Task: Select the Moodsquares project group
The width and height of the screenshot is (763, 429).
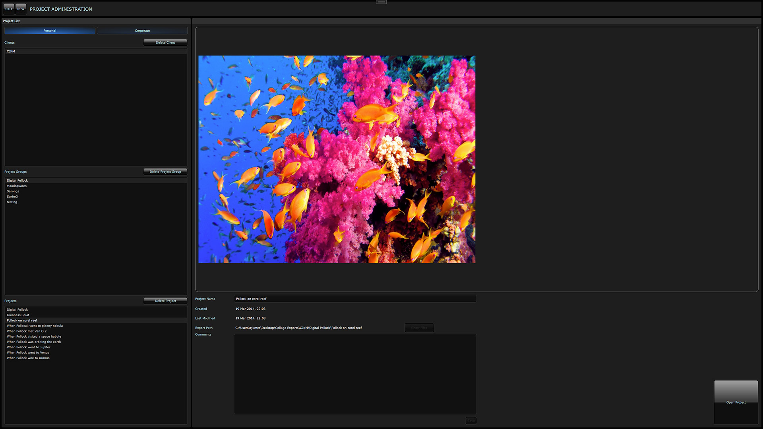Action: tap(96, 186)
